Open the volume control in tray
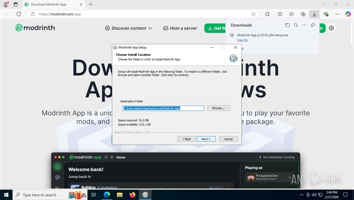This screenshot has height=200, width=354. (314, 195)
